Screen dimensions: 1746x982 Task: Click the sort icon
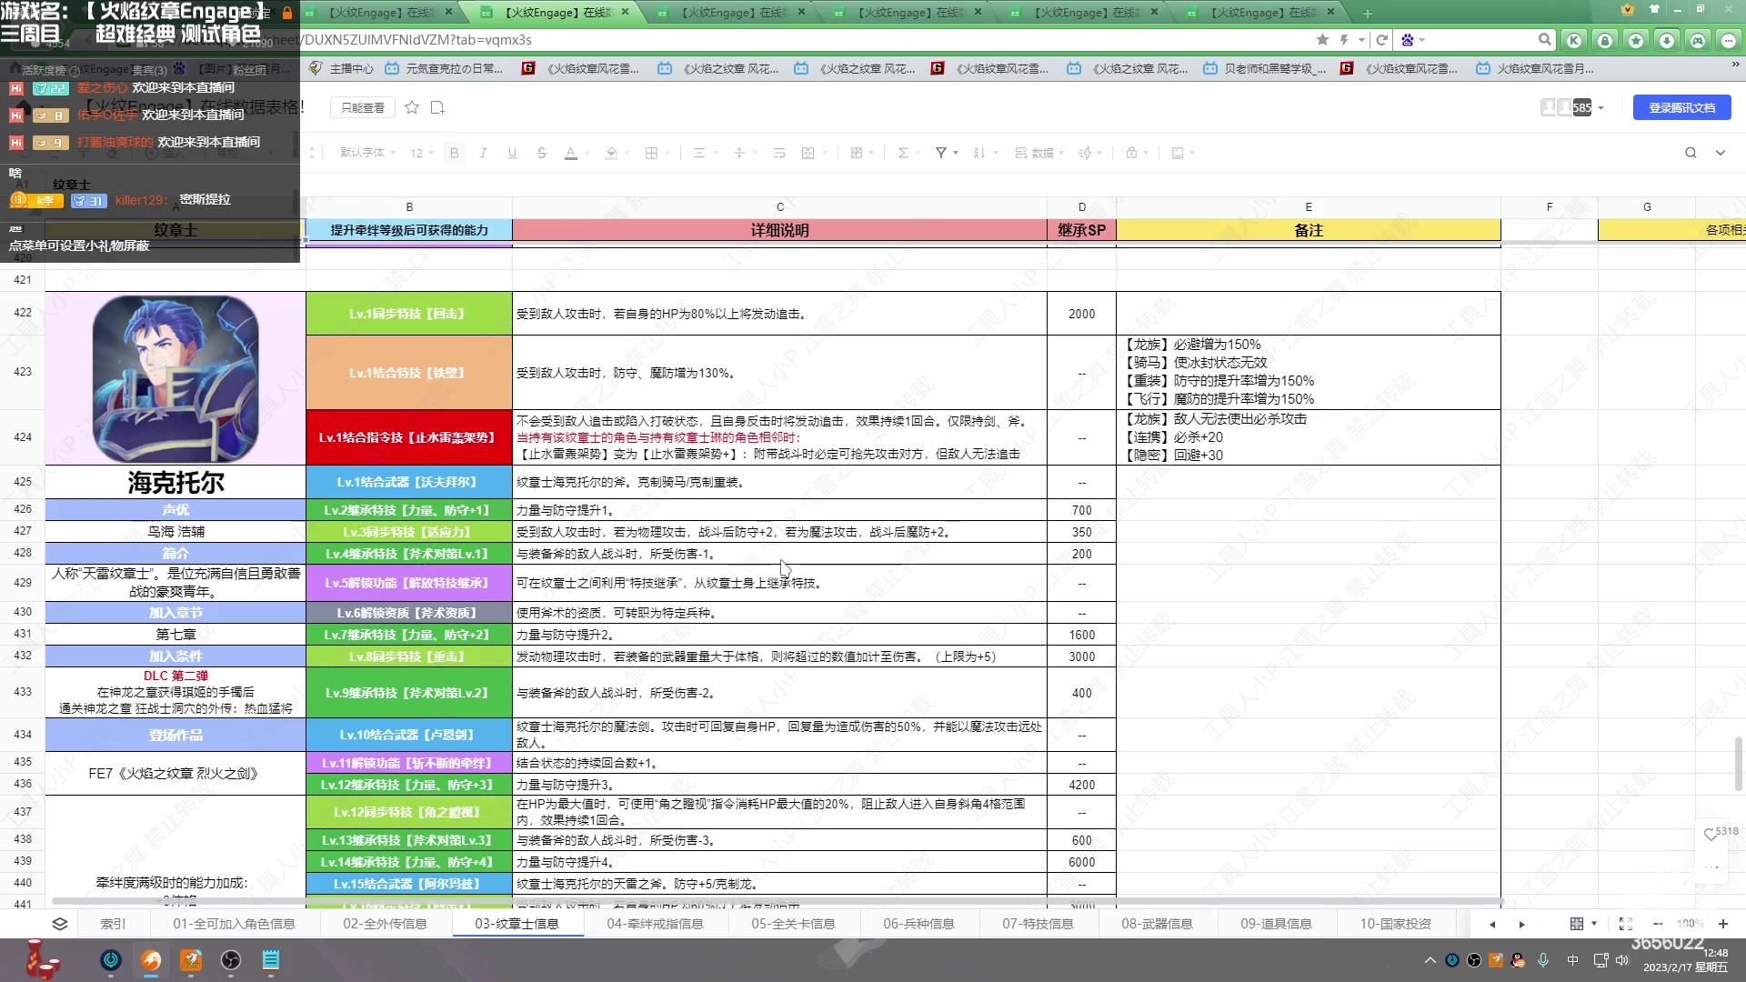[x=979, y=153]
